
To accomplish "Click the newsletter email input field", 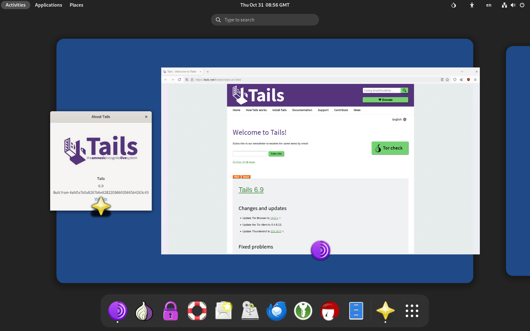I will click(x=250, y=154).
